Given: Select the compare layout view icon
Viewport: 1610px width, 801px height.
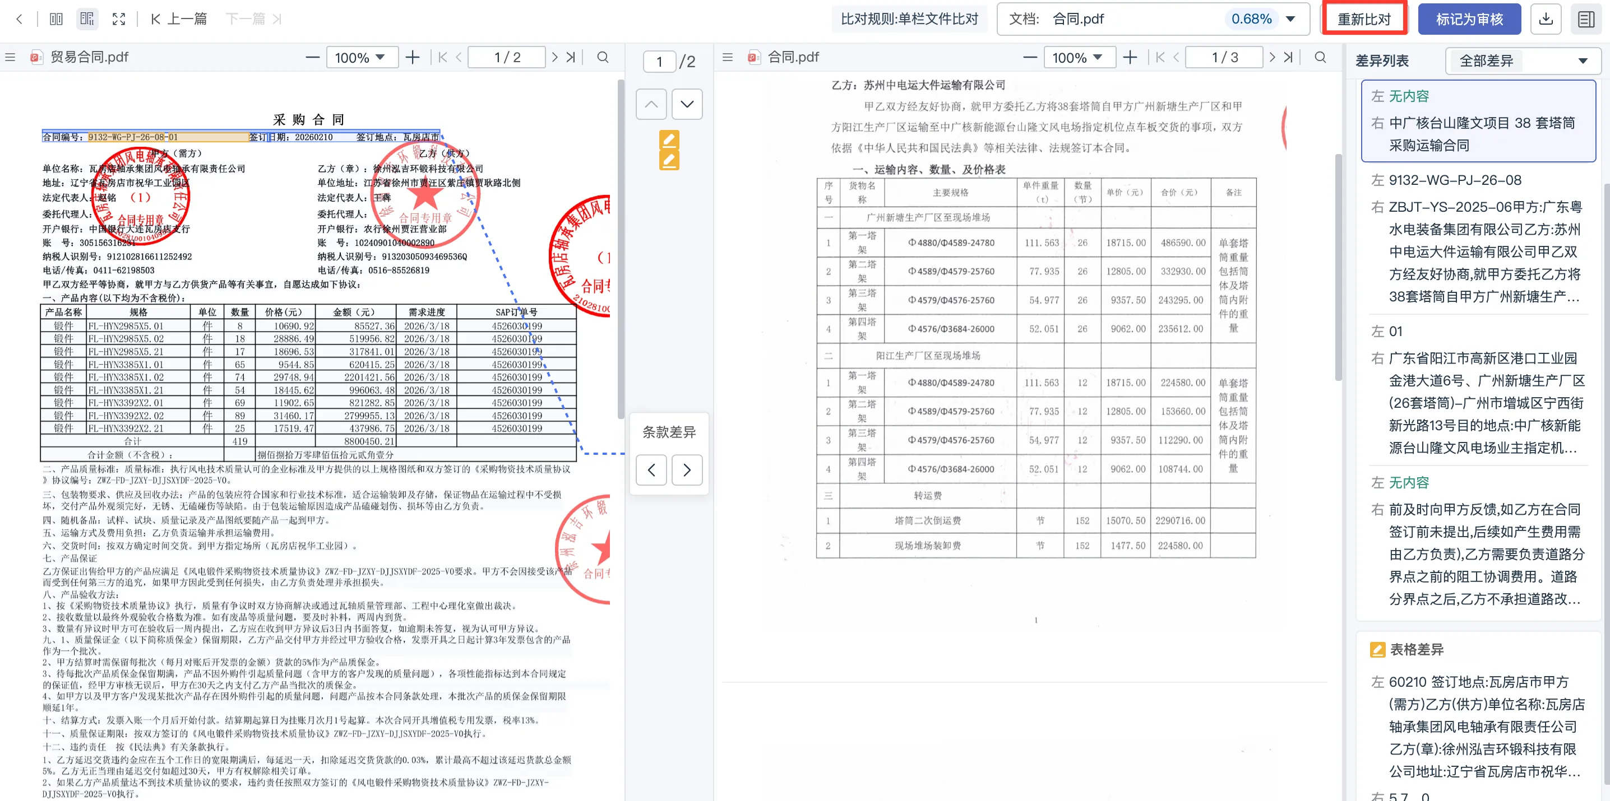Looking at the screenshot, I should click(x=87, y=18).
